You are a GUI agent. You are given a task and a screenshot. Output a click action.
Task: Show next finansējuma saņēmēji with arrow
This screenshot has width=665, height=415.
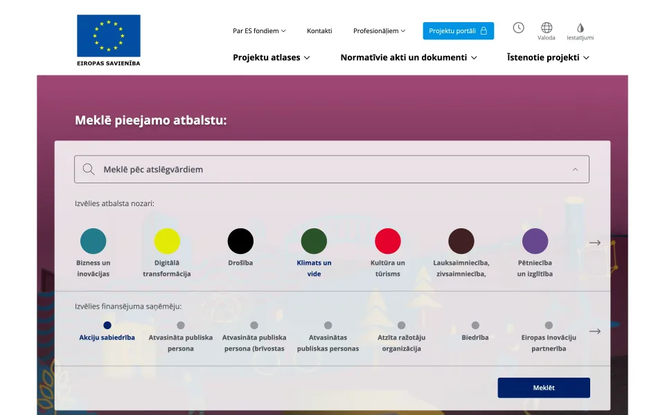595,331
